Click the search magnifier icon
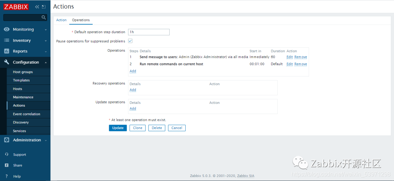Screen dimensions: 394x181 pos(43,17)
